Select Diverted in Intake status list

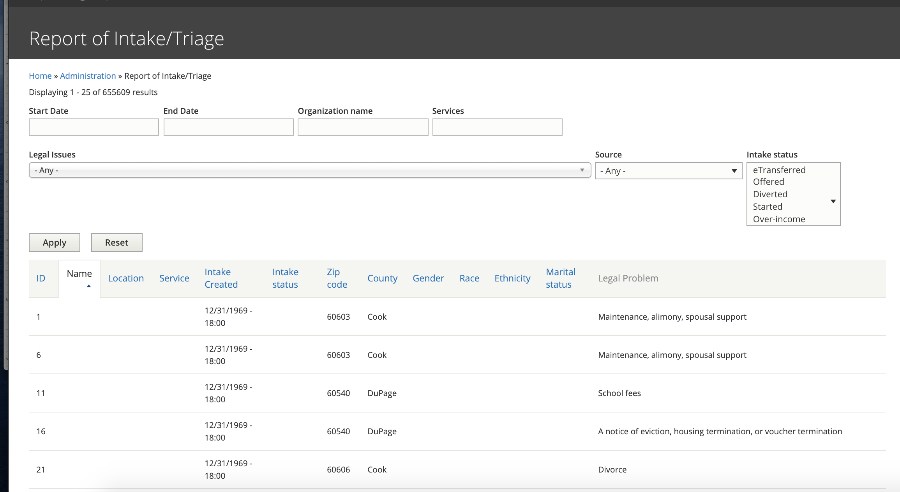(x=770, y=194)
